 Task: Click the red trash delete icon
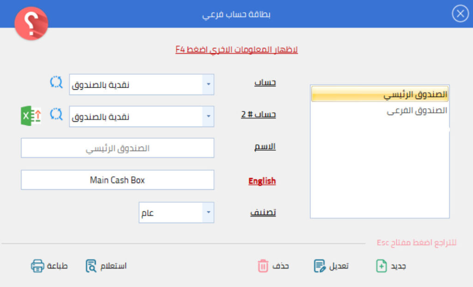(x=263, y=266)
